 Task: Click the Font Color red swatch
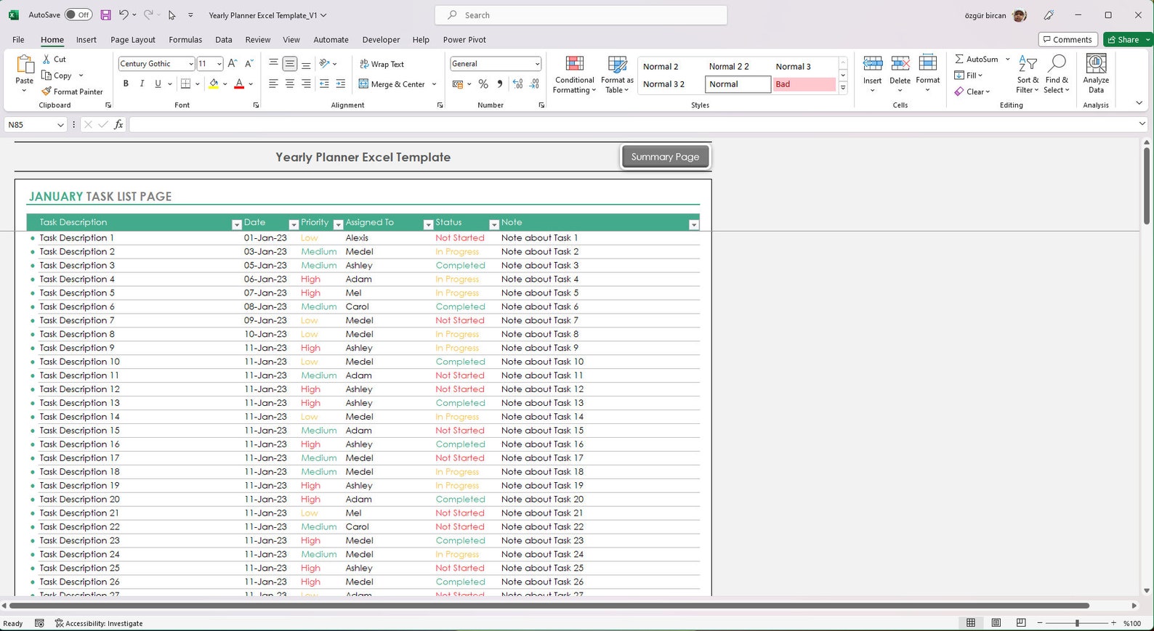239,84
